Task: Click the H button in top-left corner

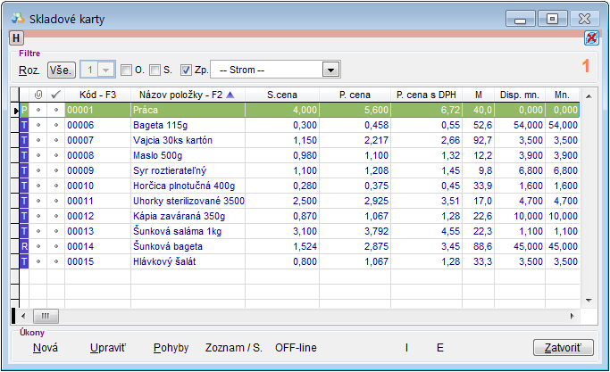Action: pyautogui.click(x=16, y=37)
